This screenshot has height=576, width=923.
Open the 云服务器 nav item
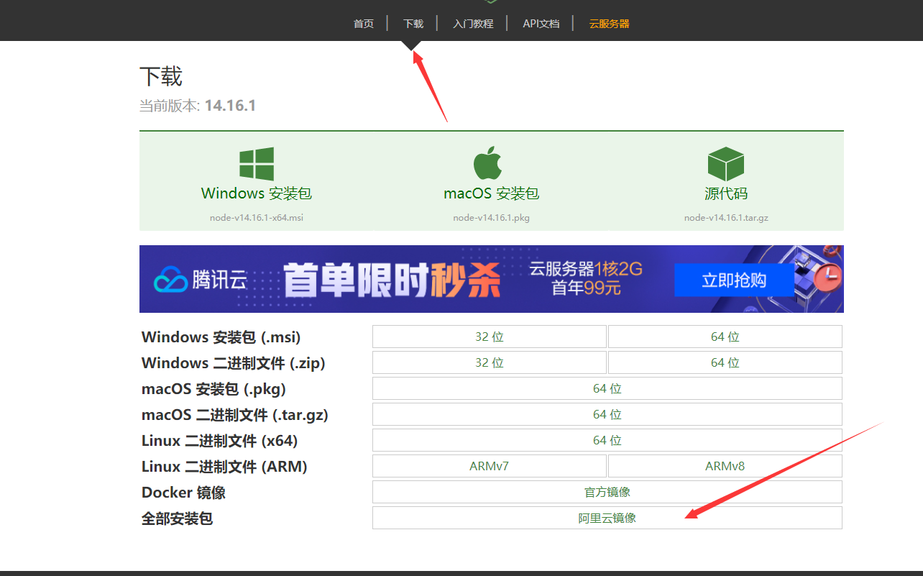coord(609,24)
